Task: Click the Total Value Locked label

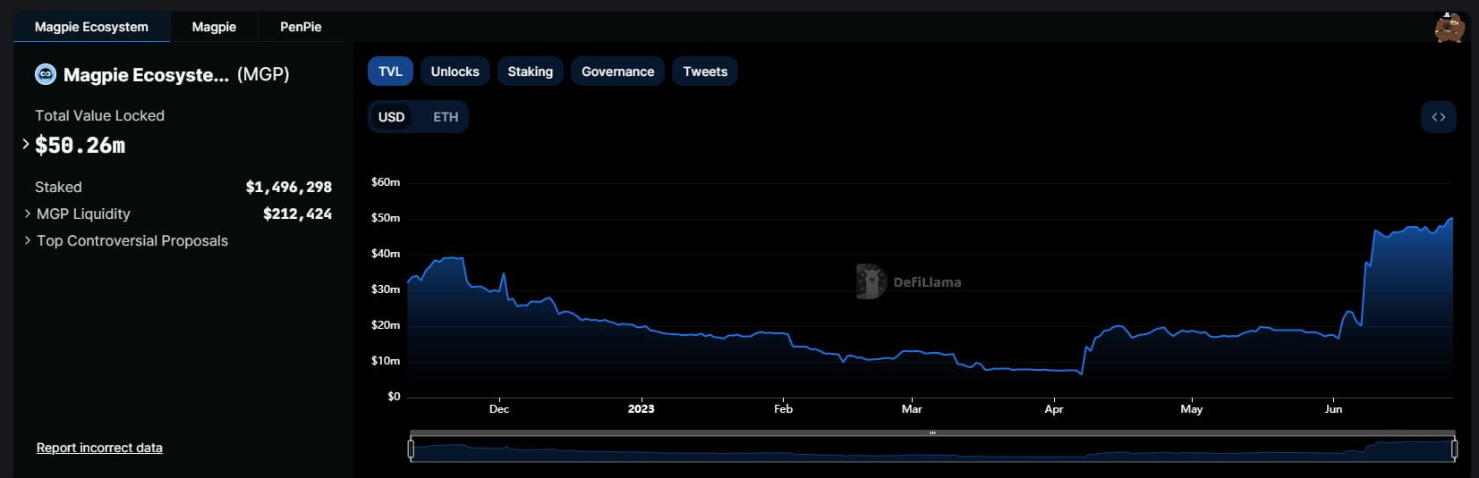Action: click(99, 115)
